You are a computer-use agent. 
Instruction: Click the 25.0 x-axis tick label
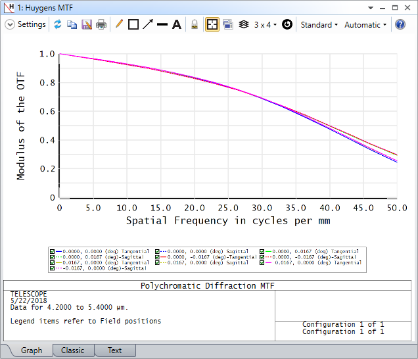pos(228,208)
